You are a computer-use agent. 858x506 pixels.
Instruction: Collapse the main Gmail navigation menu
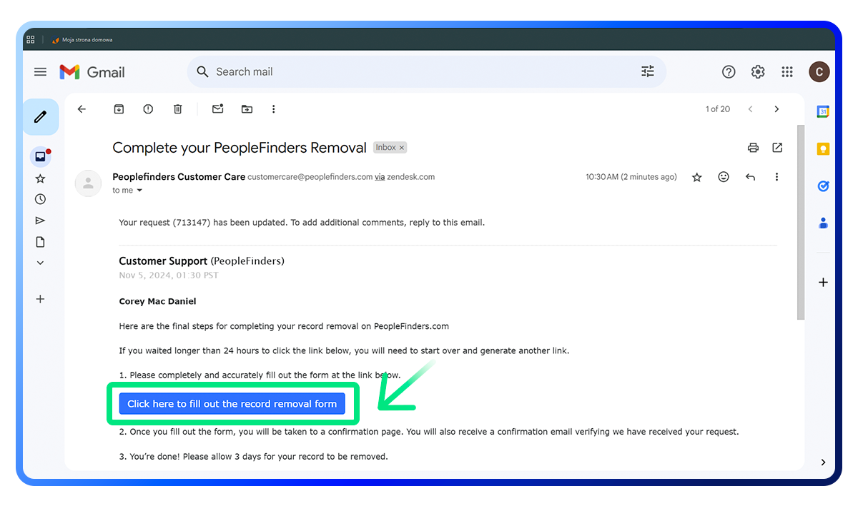pos(40,71)
